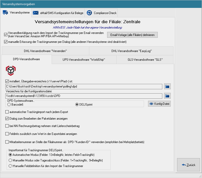Enable bei NN Rechnungsbetrag nehmen checkbox
This screenshot has height=178, width=202.
click(7, 126)
